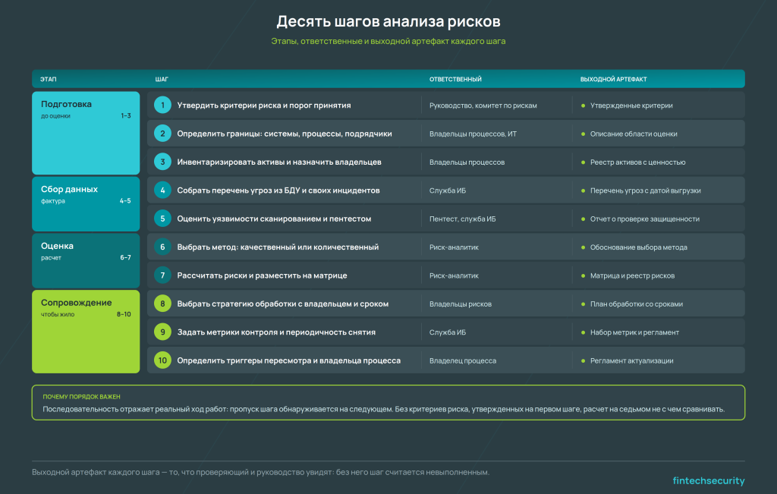Click the ВЫХОДНОЙ АРТЕФАКТ column header
The height and width of the screenshot is (494, 777).
point(613,79)
